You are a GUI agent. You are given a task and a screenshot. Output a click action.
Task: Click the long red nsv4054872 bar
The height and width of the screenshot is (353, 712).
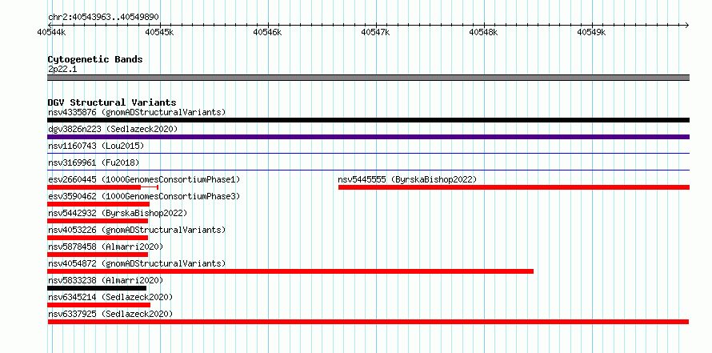point(290,271)
